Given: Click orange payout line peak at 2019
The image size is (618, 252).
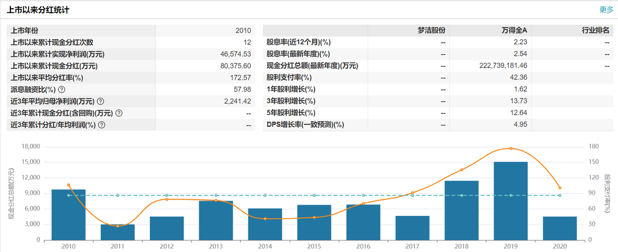Looking at the screenshot, I should click(511, 148).
